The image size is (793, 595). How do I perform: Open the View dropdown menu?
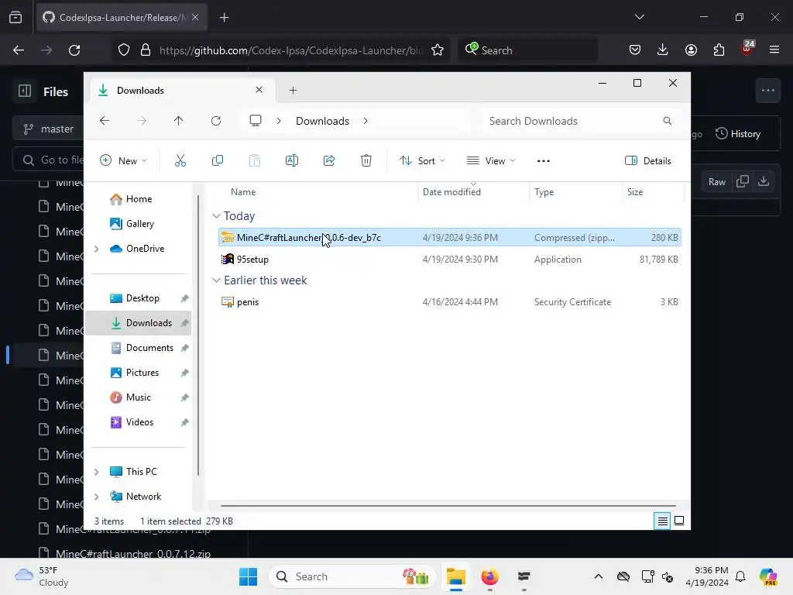[491, 161]
